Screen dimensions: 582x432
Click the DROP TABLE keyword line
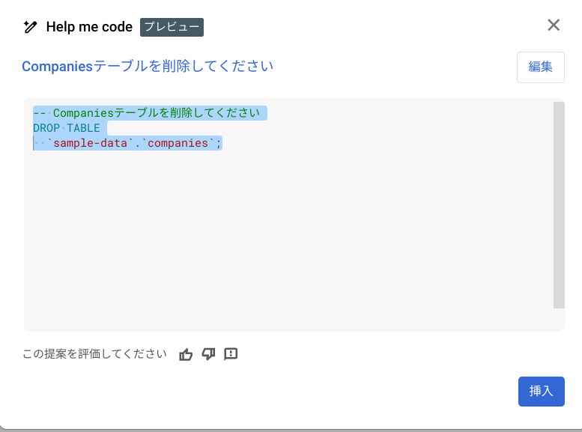67,128
